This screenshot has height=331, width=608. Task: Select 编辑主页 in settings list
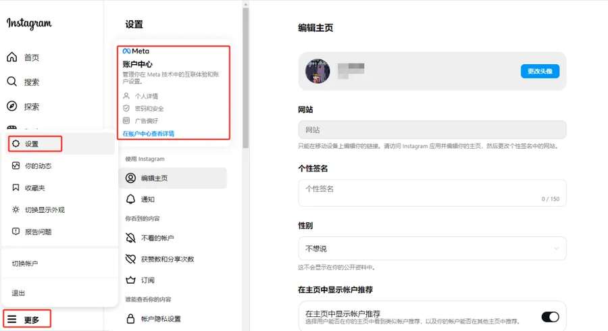[173, 178]
